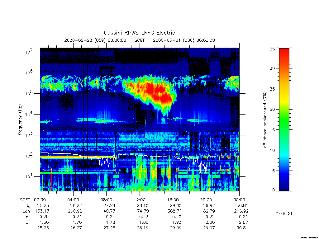
Task: Click the LT value '2.07'
Action: coord(243,222)
